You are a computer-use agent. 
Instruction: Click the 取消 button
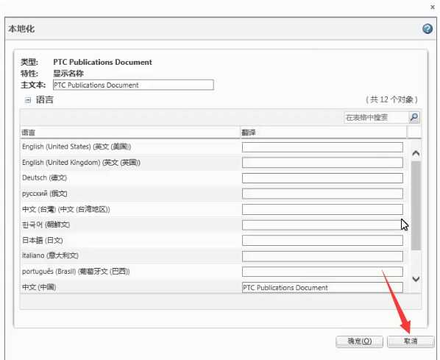tap(411, 341)
